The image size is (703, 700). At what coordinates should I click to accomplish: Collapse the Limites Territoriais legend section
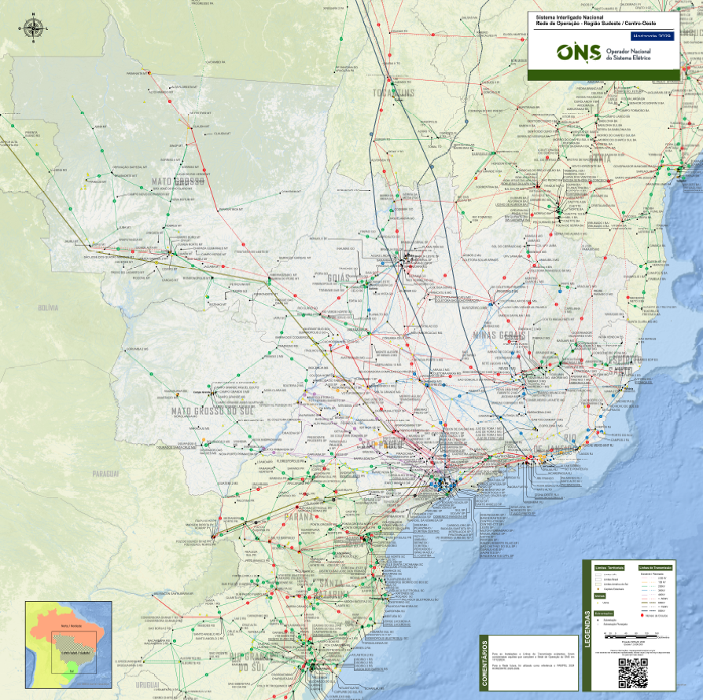(x=610, y=568)
